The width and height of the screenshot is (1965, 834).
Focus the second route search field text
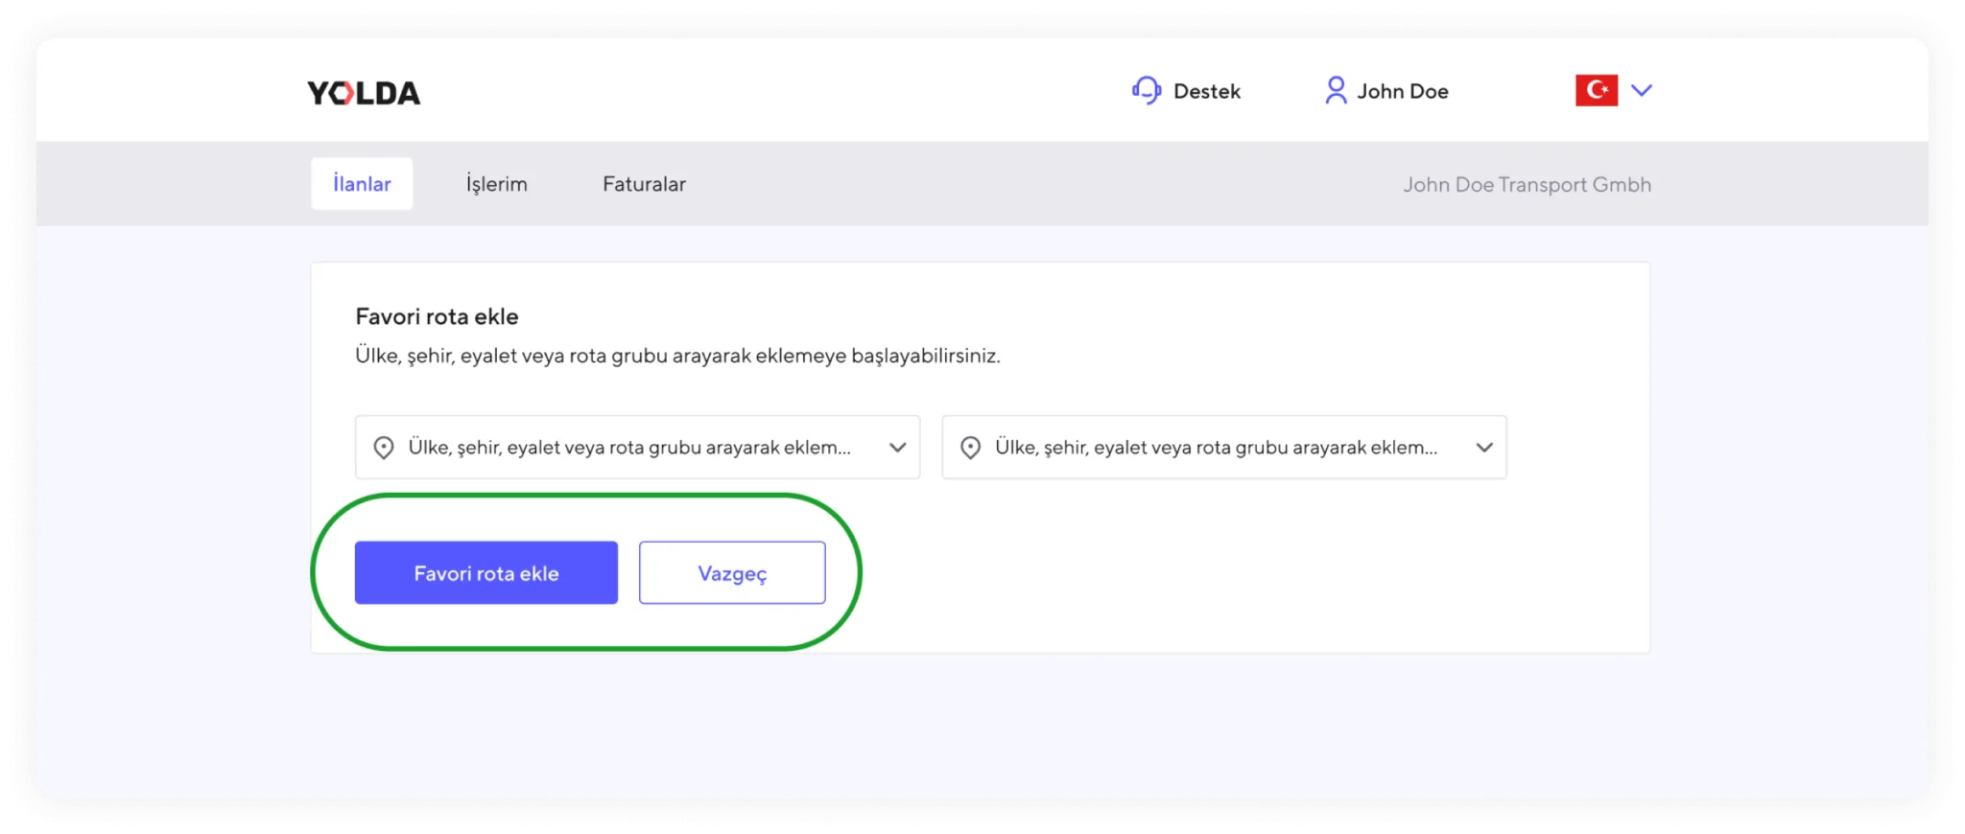tap(1216, 448)
